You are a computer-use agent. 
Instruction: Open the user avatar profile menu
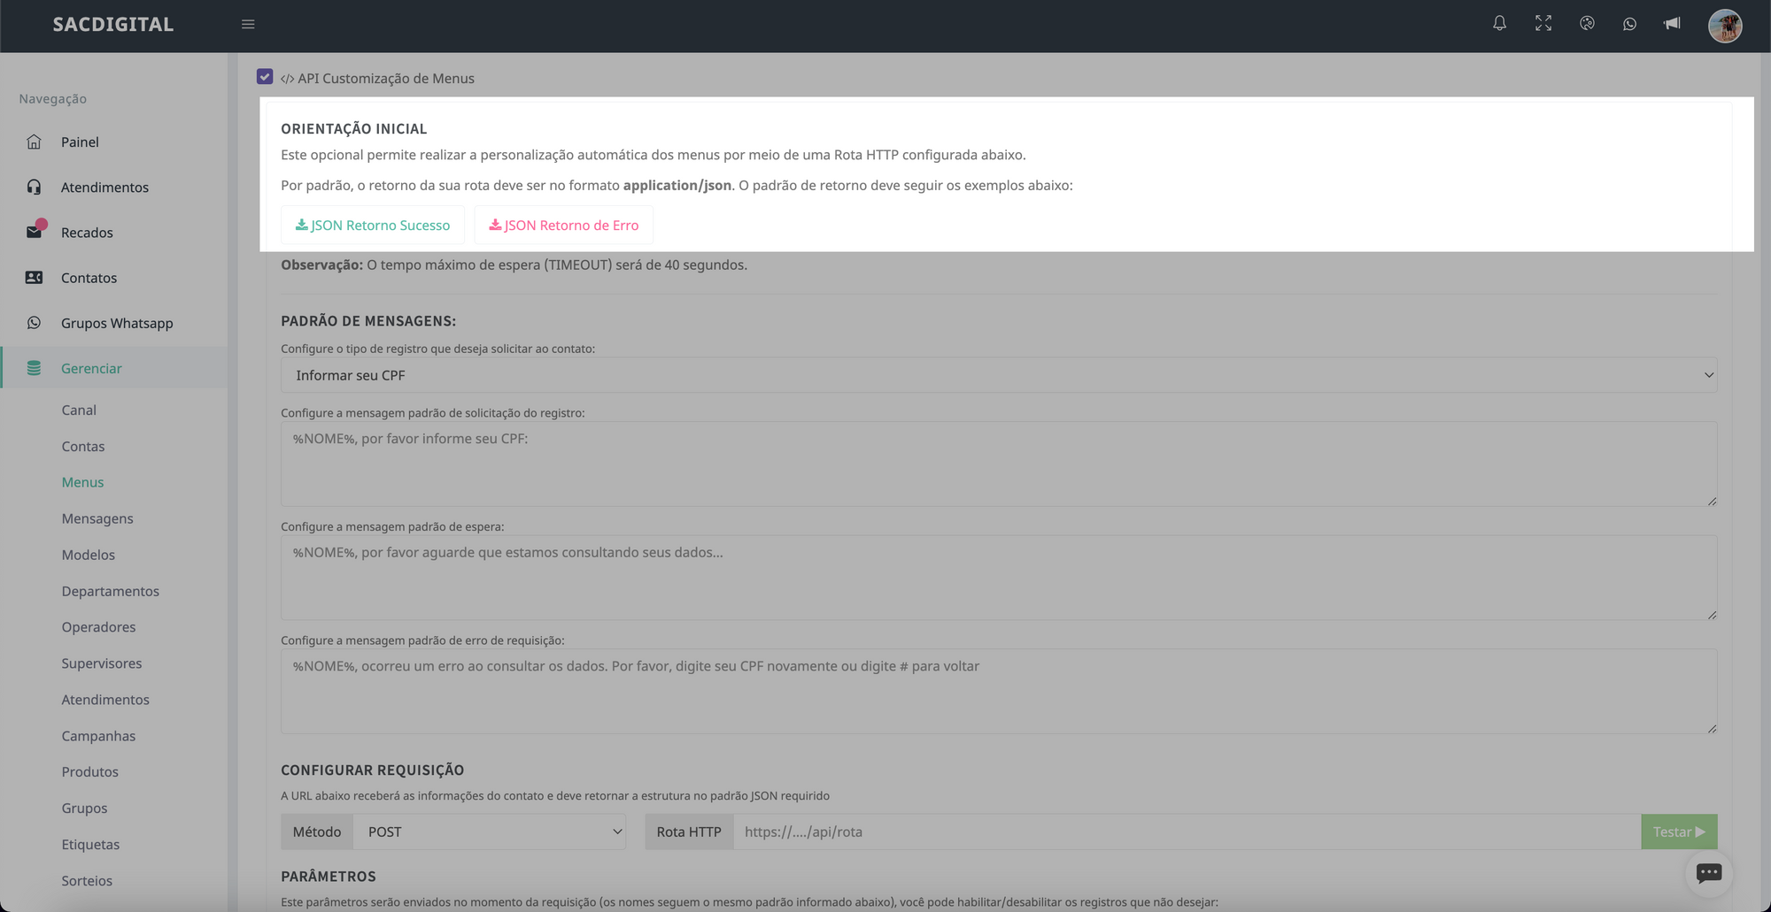click(x=1725, y=26)
